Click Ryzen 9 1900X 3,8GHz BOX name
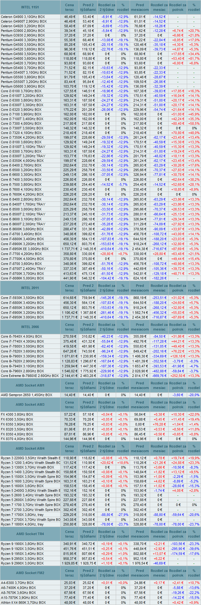 click(x=22, y=544)
